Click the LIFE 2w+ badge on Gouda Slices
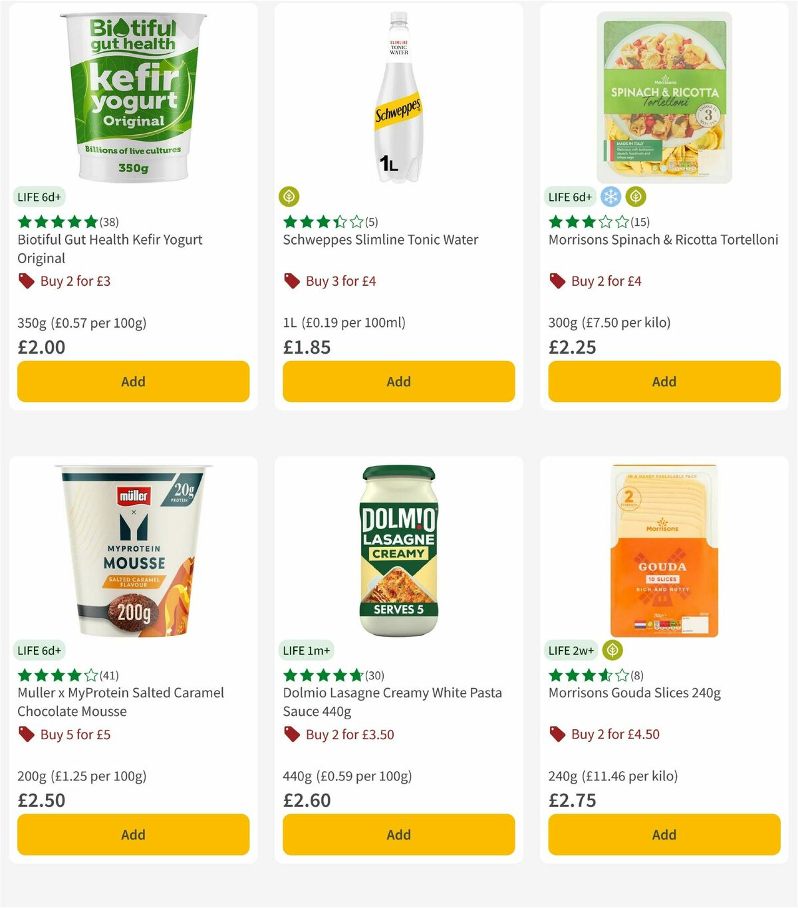The height and width of the screenshot is (908, 798). point(571,650)
